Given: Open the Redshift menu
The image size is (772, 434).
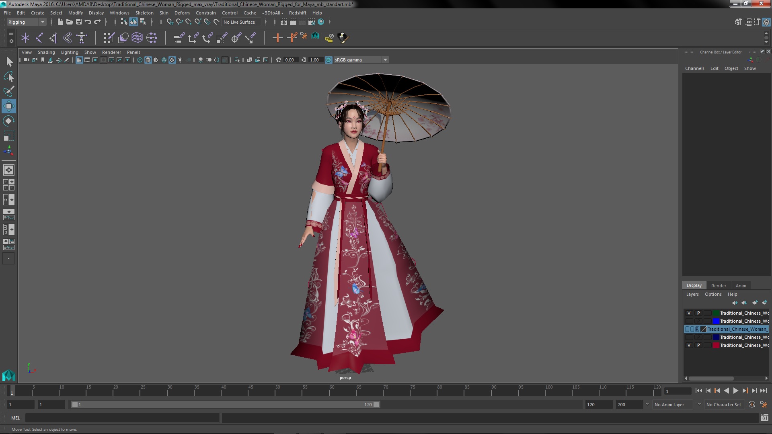Looking at the screenshot, I should (x=298, y=13).
